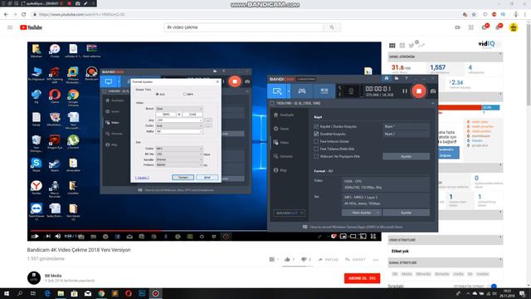Click Ayarlar button in Kayıt section
Image resolution: width=531 pixels, height=299 pixels.
406,156
